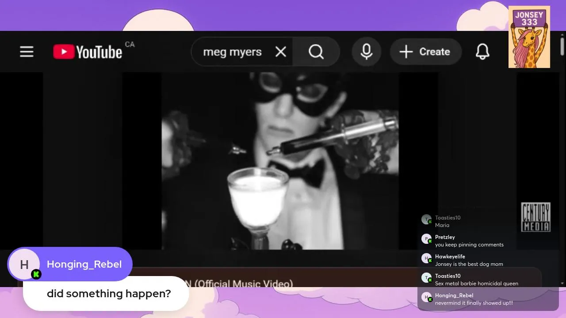
Task: Click 'Jonsey is the best dog mom' message
Action: click(469, 264)
